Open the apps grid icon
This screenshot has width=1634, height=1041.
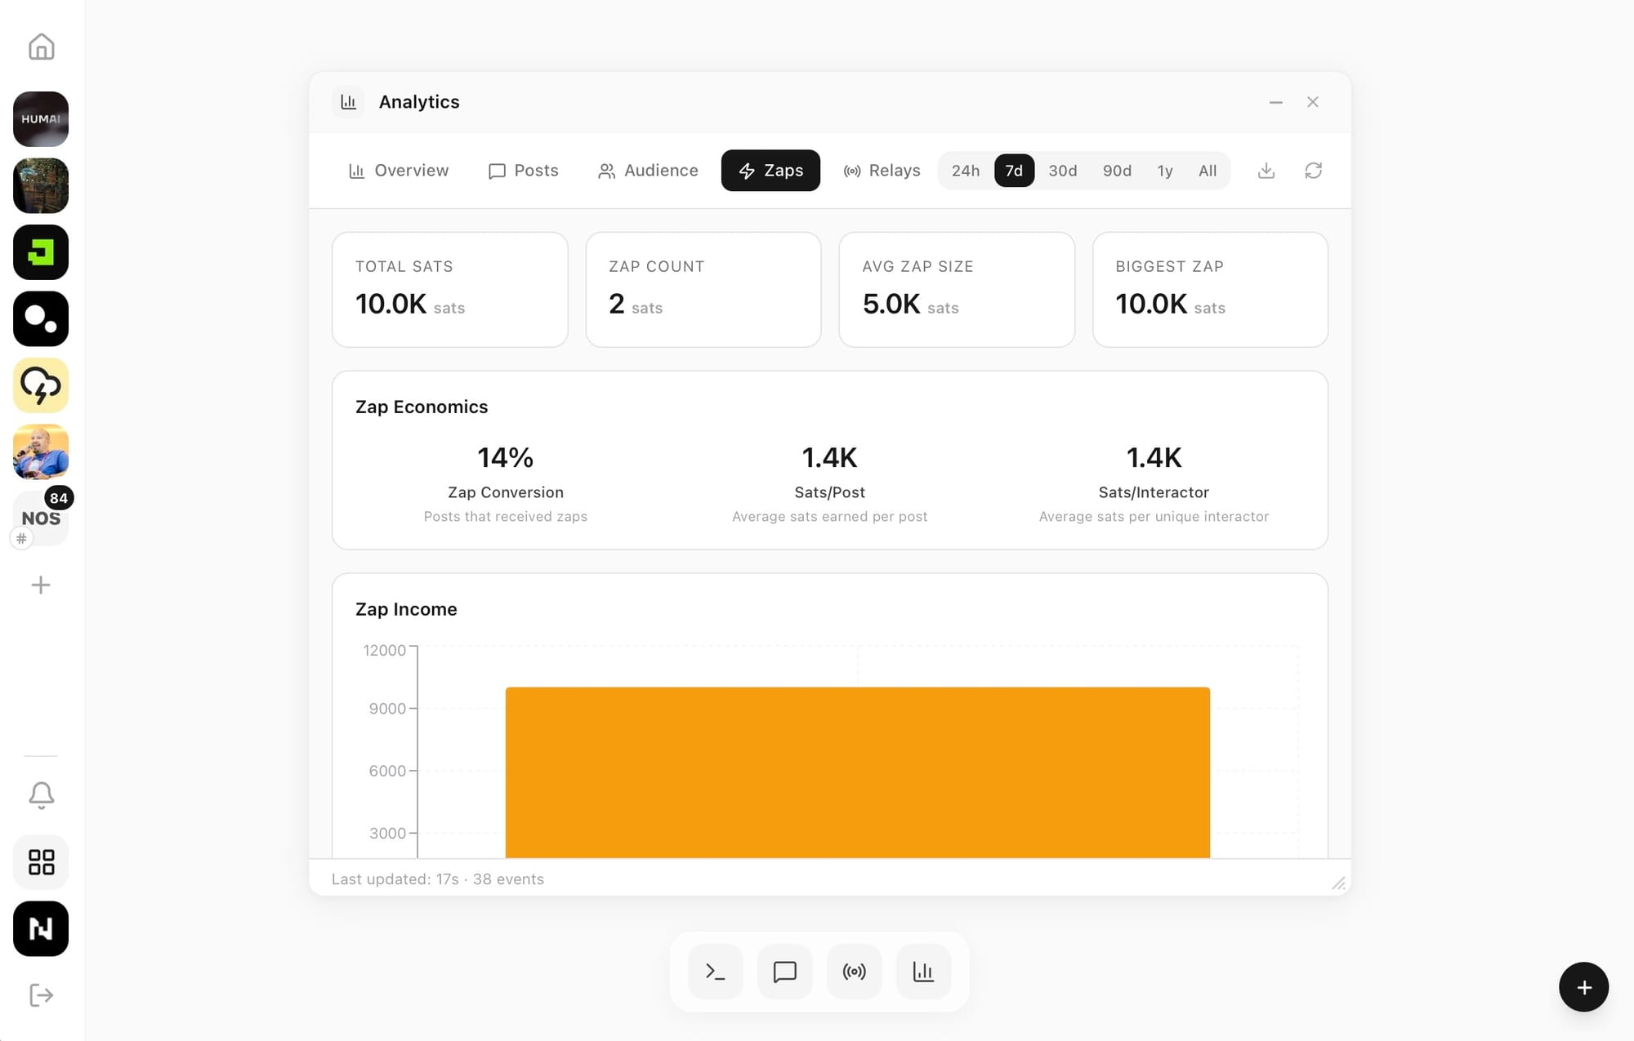(41, 861)
